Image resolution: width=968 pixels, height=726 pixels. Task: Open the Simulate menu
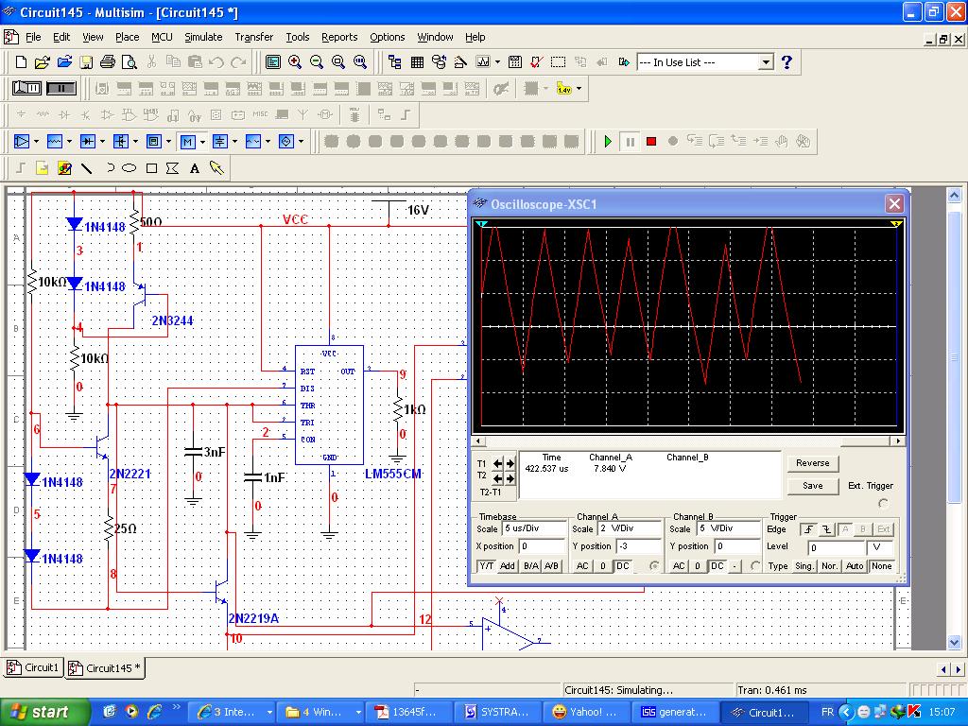coord(203,37)
